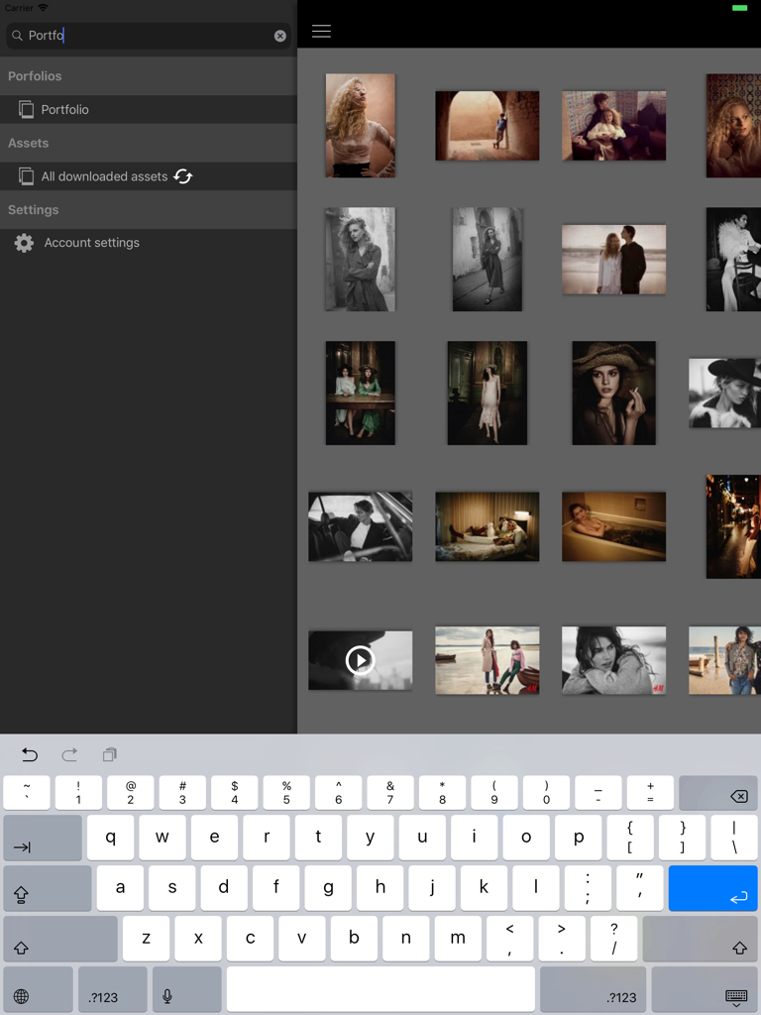761x1015 pixels.
Task: Select the Porfolios section header
Action: (149, 75)
